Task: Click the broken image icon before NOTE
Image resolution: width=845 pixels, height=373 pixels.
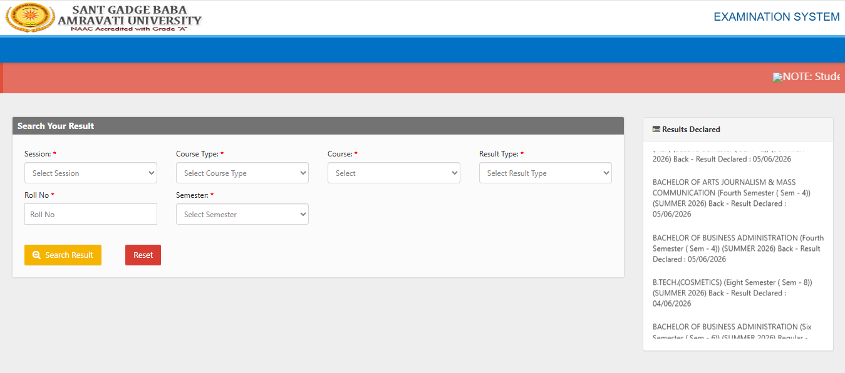Action: pyautogui.click(x=778, y=77)
